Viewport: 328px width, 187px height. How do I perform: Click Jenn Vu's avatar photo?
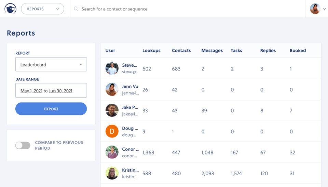(x=112, y=89)
